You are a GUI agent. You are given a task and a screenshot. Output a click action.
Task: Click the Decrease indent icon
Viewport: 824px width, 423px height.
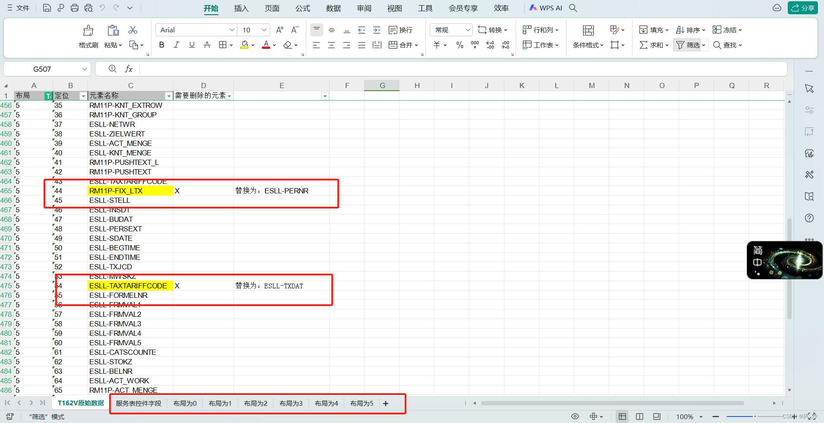pos(362,30)
